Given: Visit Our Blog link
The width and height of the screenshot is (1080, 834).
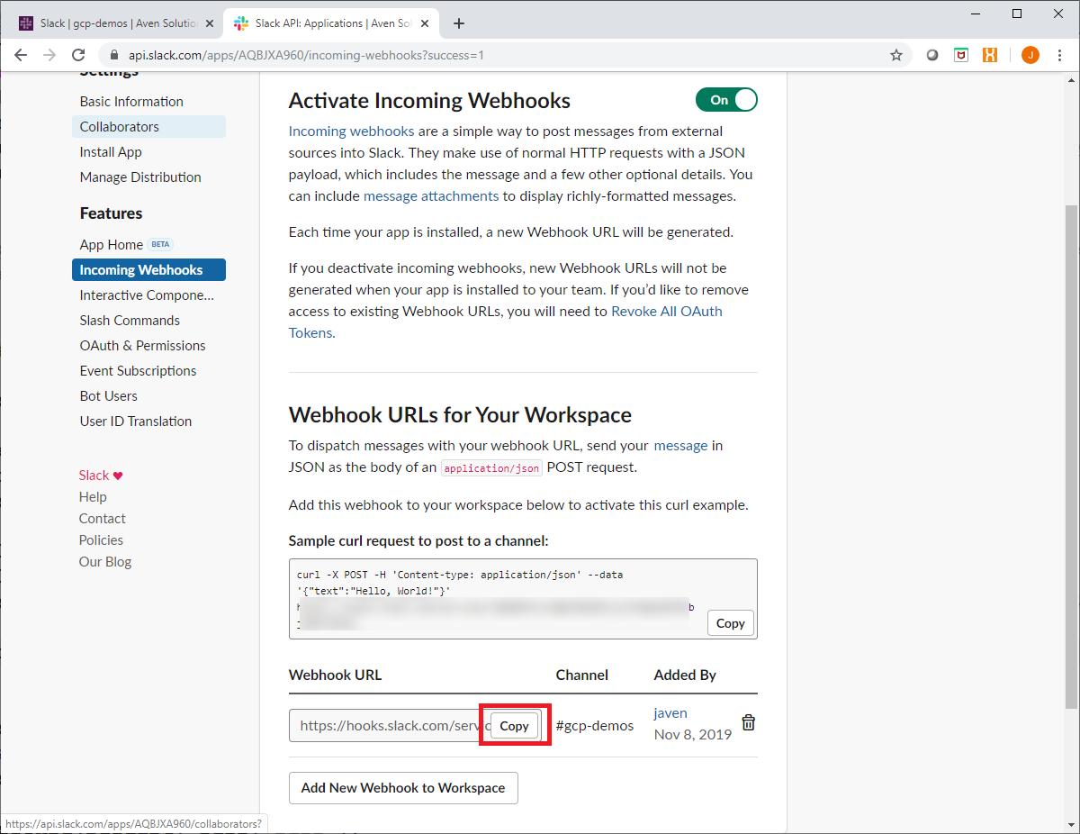Looking at the screenshot, I should pos(105,562).
